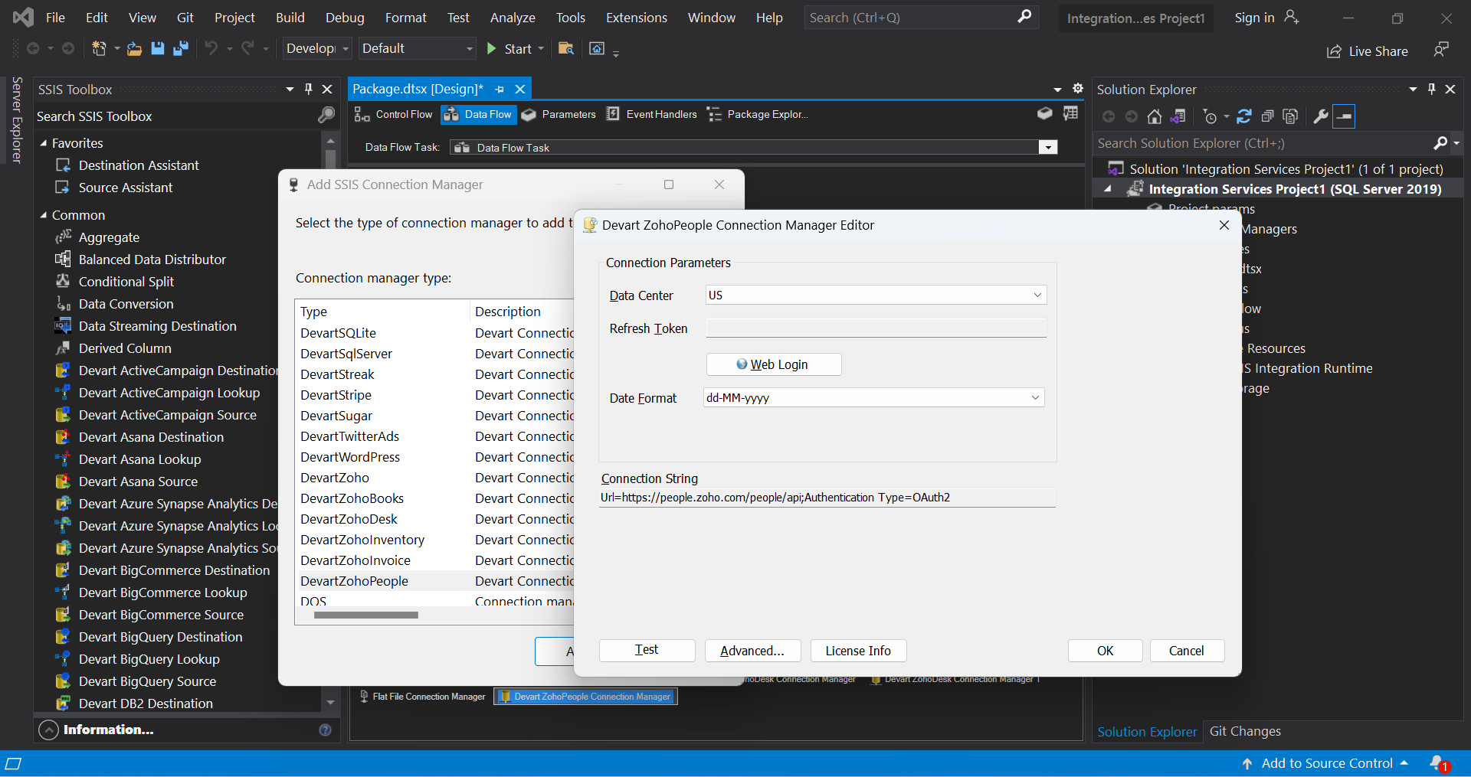
Task: Open the Extensions menu
Action: point(636,18)
